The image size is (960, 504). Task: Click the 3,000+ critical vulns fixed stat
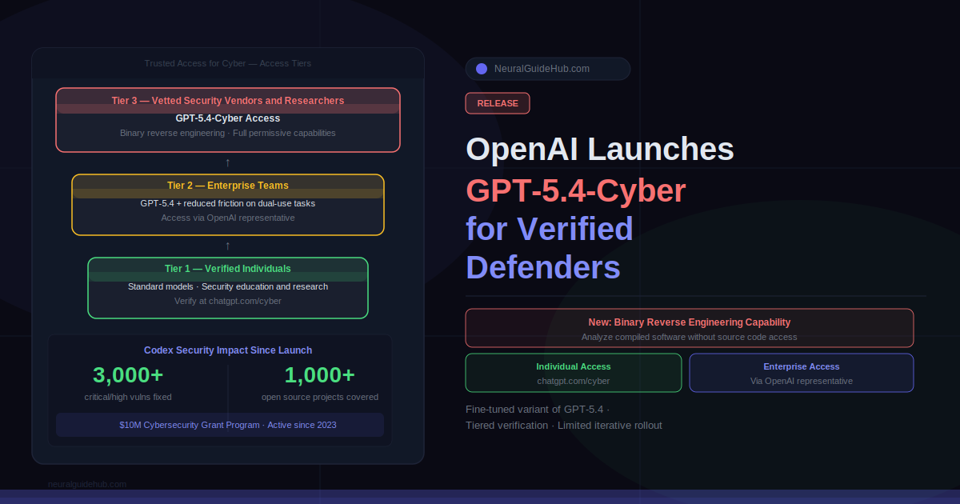pyautogui.click(x=128, y=382)
